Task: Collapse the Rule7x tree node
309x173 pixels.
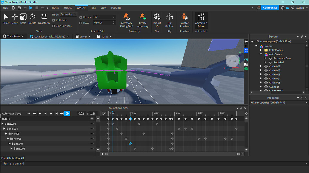Action: [x=256, y=46]
